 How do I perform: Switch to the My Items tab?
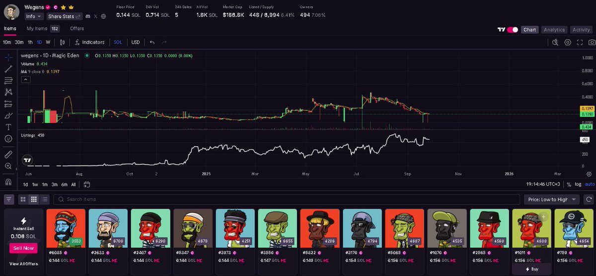coord(43,29)
